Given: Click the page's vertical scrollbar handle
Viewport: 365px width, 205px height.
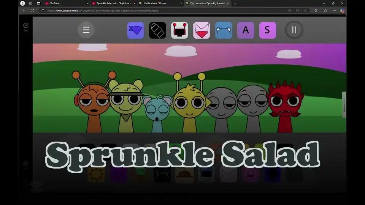Looking at the screenshot, I should 344,105.
